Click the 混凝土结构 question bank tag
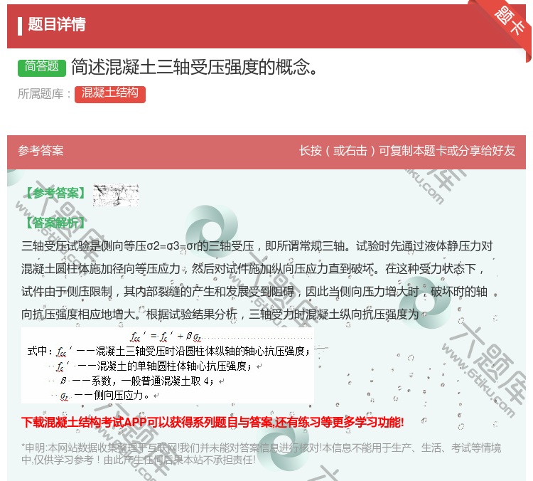This screenshot has width=533, height=481. coord(109,94)
